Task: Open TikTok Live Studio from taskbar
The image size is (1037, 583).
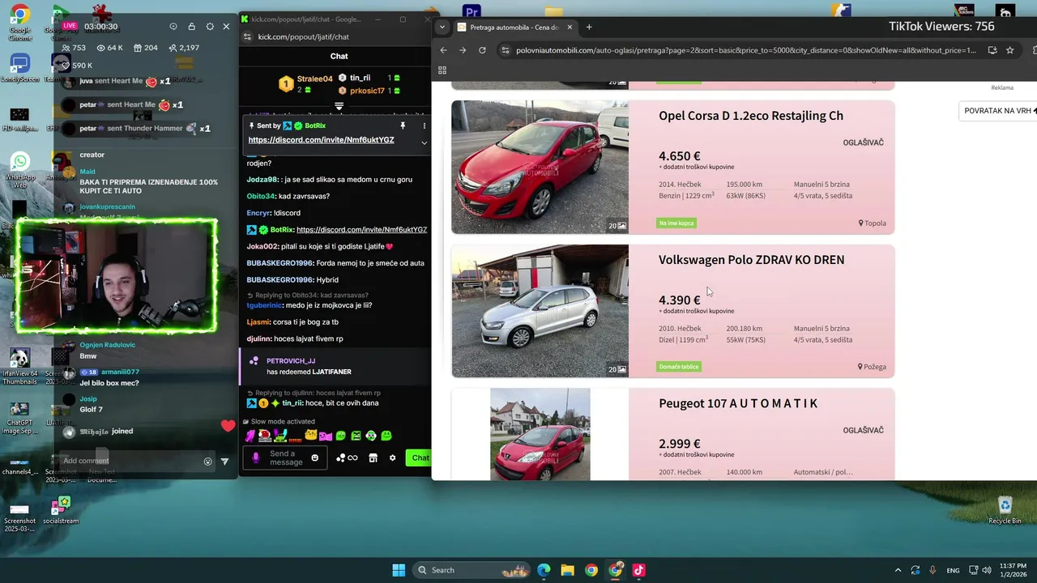Action: click(x=638, y=570)
